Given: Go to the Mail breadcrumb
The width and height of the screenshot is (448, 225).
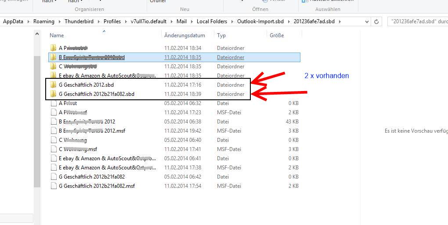Looking at the screenshot, I should [x=182, y=21].
